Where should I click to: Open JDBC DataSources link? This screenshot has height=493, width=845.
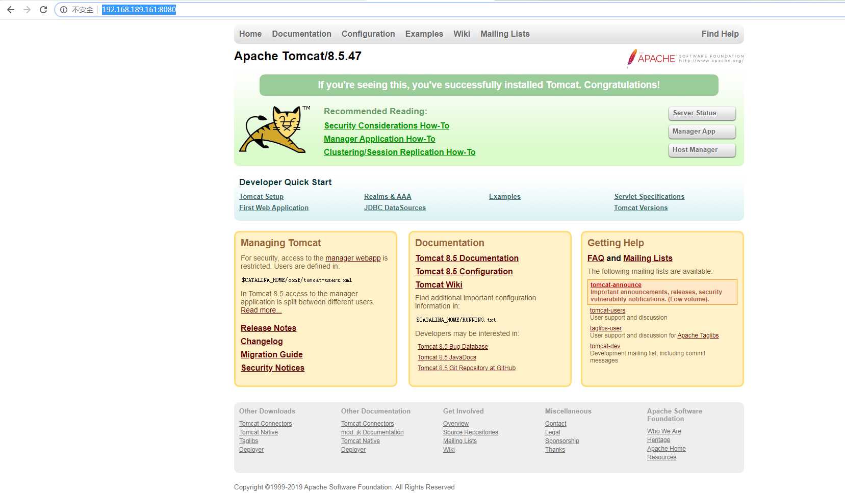[x=395, y=207]
